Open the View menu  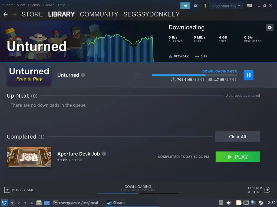point(21,5)
